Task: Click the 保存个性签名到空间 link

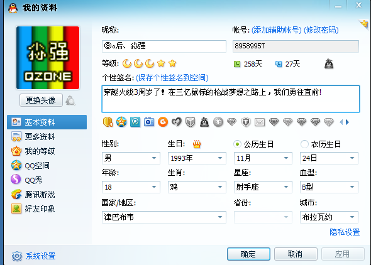Action: (172, 78)
